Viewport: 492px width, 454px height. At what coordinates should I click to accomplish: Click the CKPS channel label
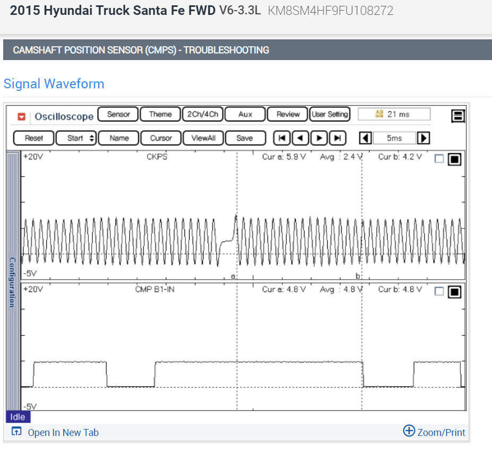tap(157, 156)
